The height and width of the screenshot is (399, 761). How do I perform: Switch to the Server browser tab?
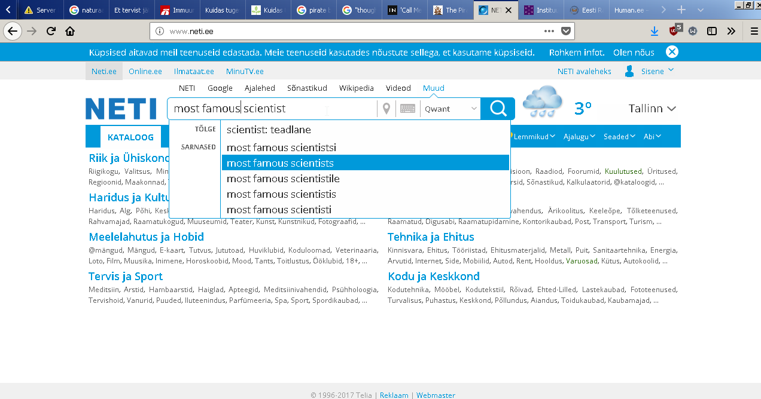[x=40, y=10]
